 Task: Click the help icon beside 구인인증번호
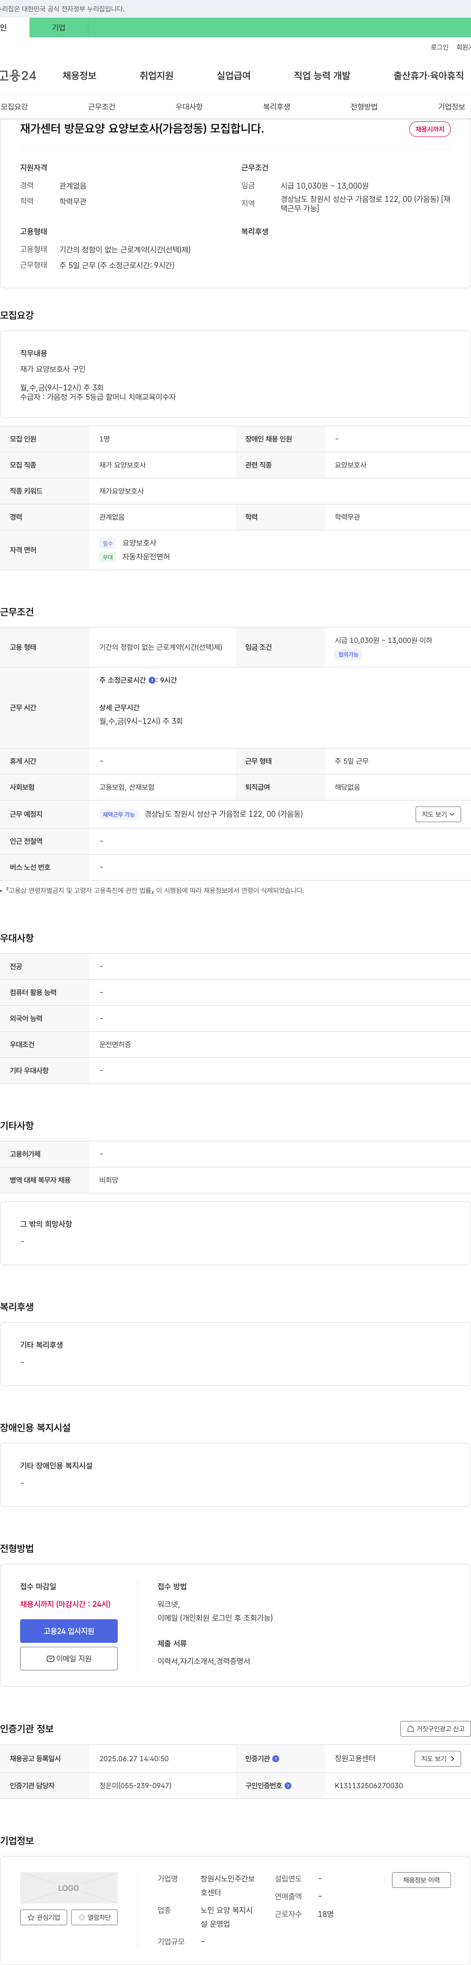pos(288,1785)
